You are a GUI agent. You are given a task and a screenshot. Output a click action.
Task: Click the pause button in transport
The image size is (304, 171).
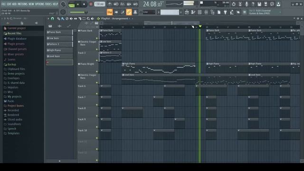tap(78, 4)
